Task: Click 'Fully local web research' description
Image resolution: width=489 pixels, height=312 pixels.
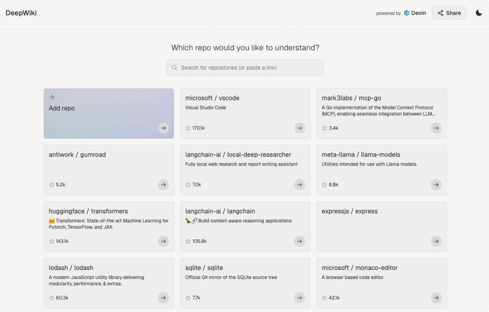Action: (x=241, y=165)
